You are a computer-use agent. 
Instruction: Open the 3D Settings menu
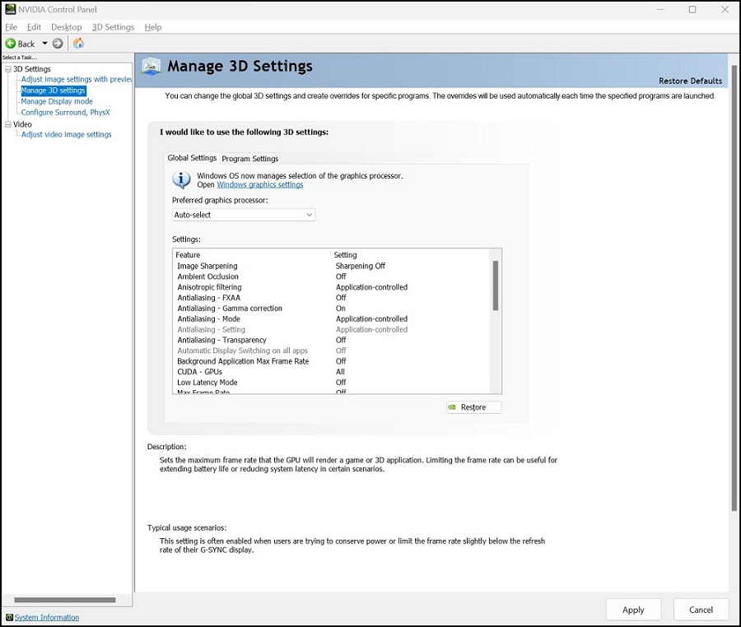pos(113,26)
